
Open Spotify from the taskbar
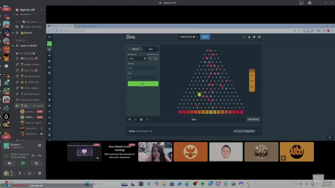(x=203, y=184)
